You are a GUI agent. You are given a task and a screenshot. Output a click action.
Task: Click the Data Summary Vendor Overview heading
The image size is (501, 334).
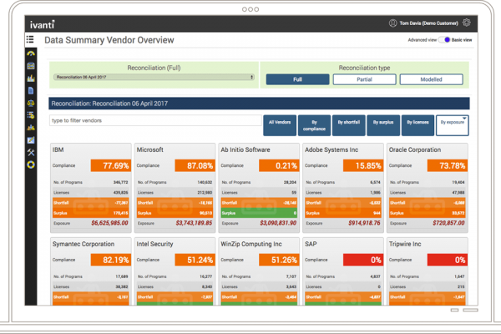(109, 40)
